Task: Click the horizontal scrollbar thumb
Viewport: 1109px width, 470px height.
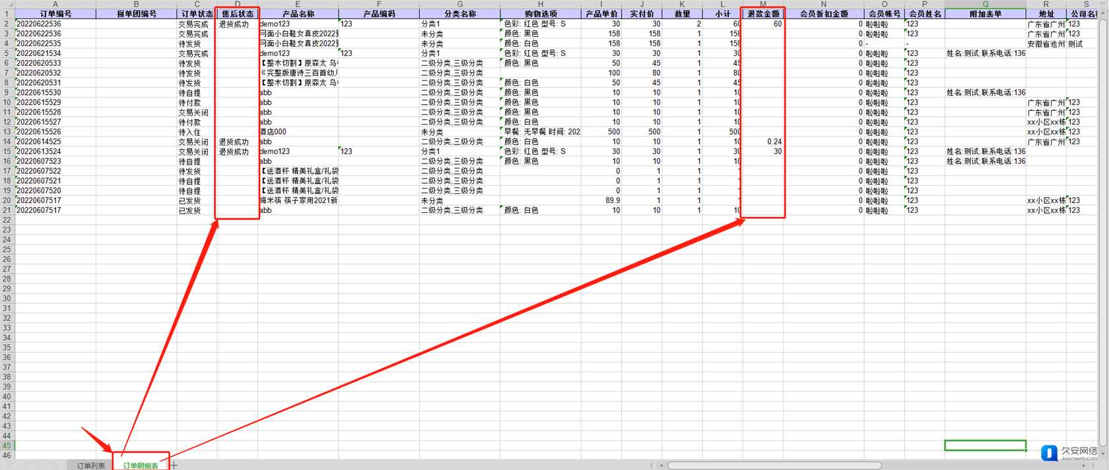Action: (774, 465)
